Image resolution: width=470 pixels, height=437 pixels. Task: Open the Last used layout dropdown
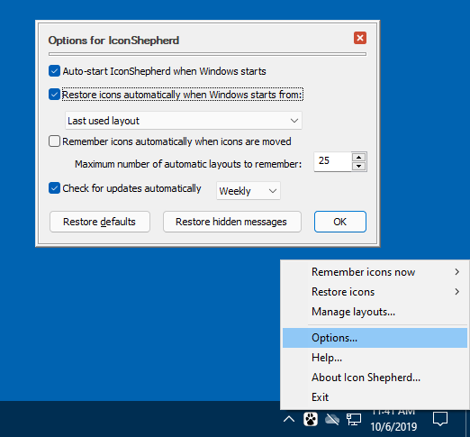[184, 121]
